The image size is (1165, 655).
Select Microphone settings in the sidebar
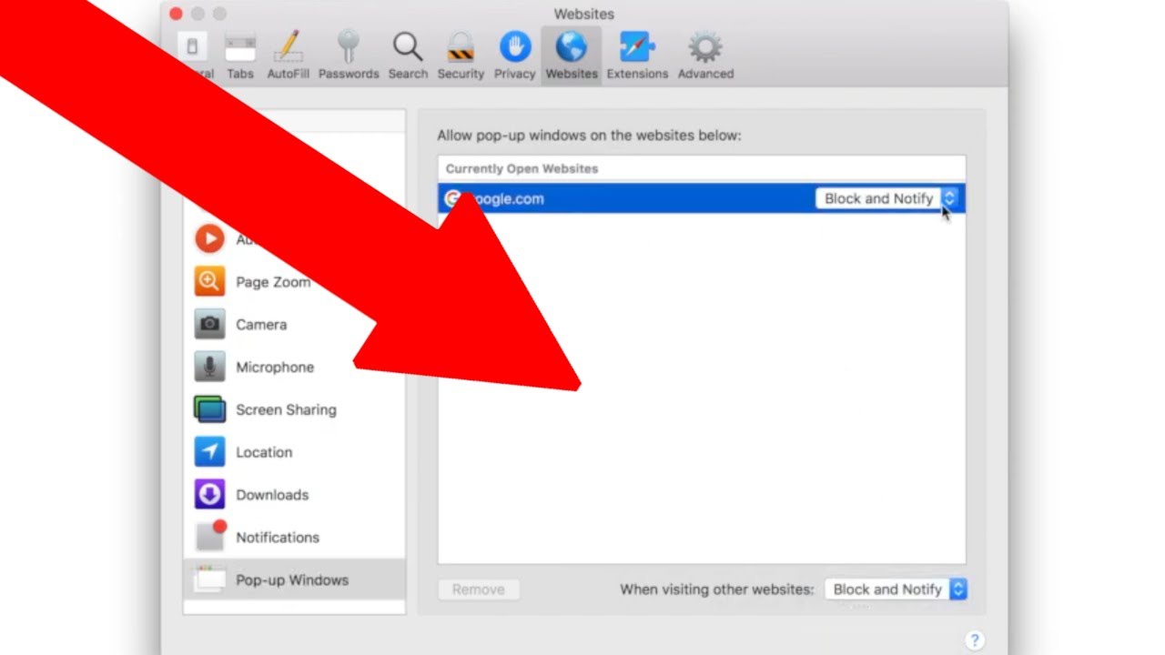pyautogui.click(x=274, y=367)
